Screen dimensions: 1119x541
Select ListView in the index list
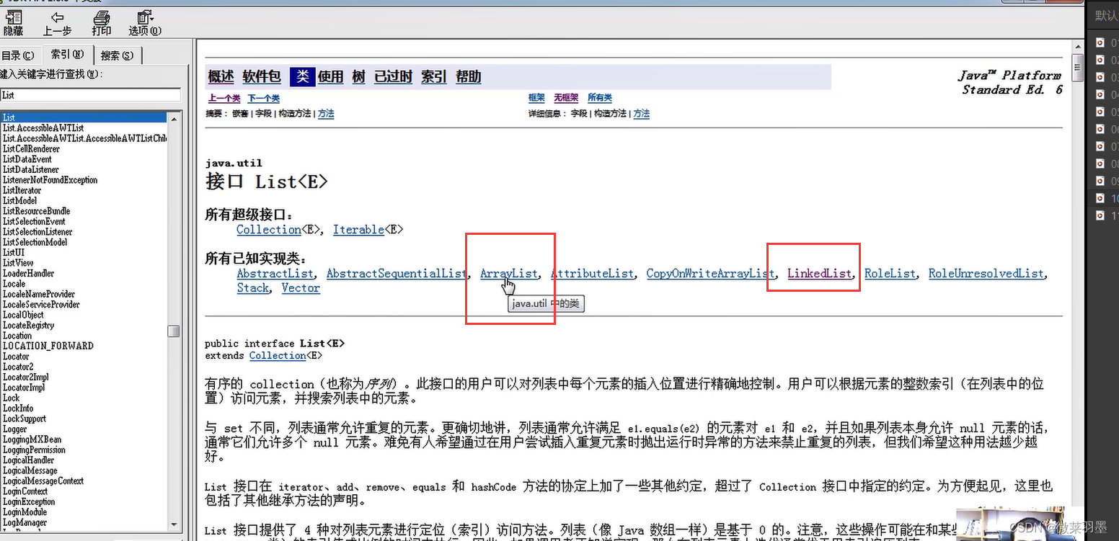pyautogui.click(x=18, y=263)
